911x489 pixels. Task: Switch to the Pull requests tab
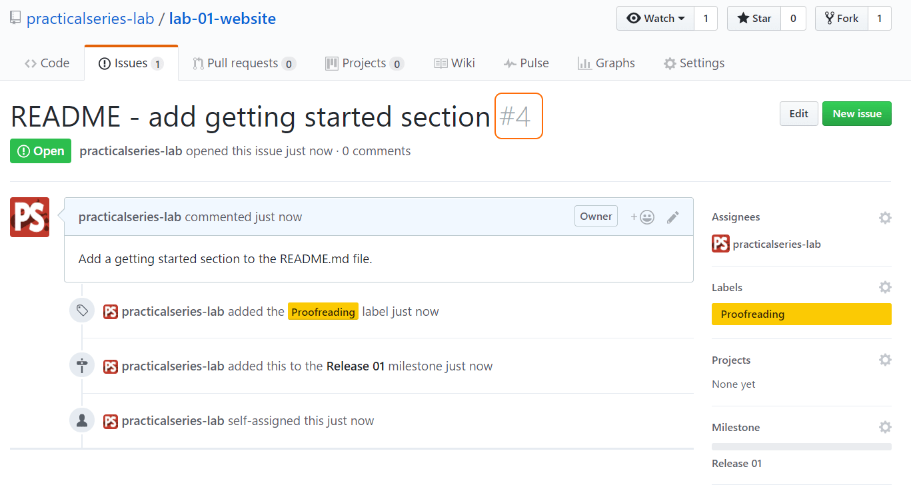point(244,63)
